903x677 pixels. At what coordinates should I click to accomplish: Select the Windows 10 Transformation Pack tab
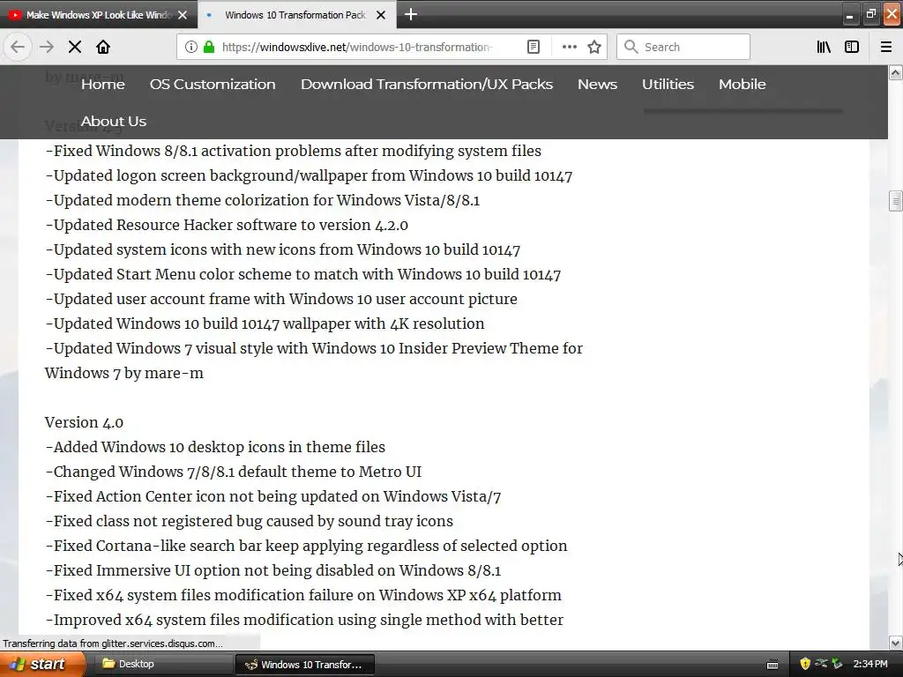(295, 15)
